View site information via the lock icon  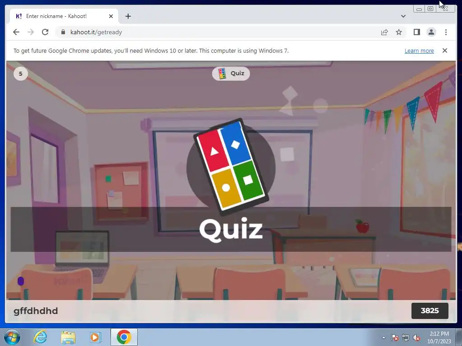[63, 32]
